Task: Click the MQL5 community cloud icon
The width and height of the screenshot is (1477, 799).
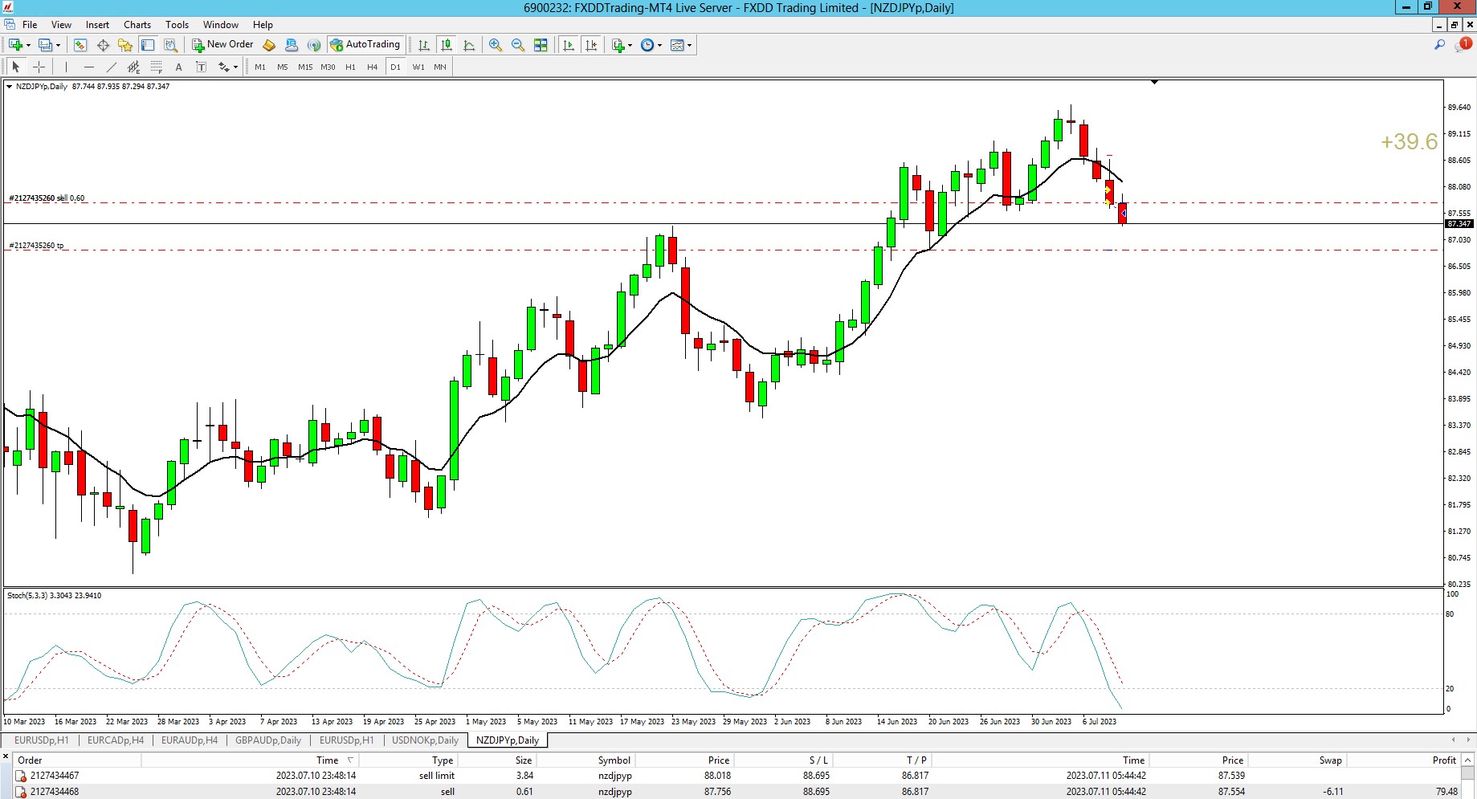Action: click(292, 45)
